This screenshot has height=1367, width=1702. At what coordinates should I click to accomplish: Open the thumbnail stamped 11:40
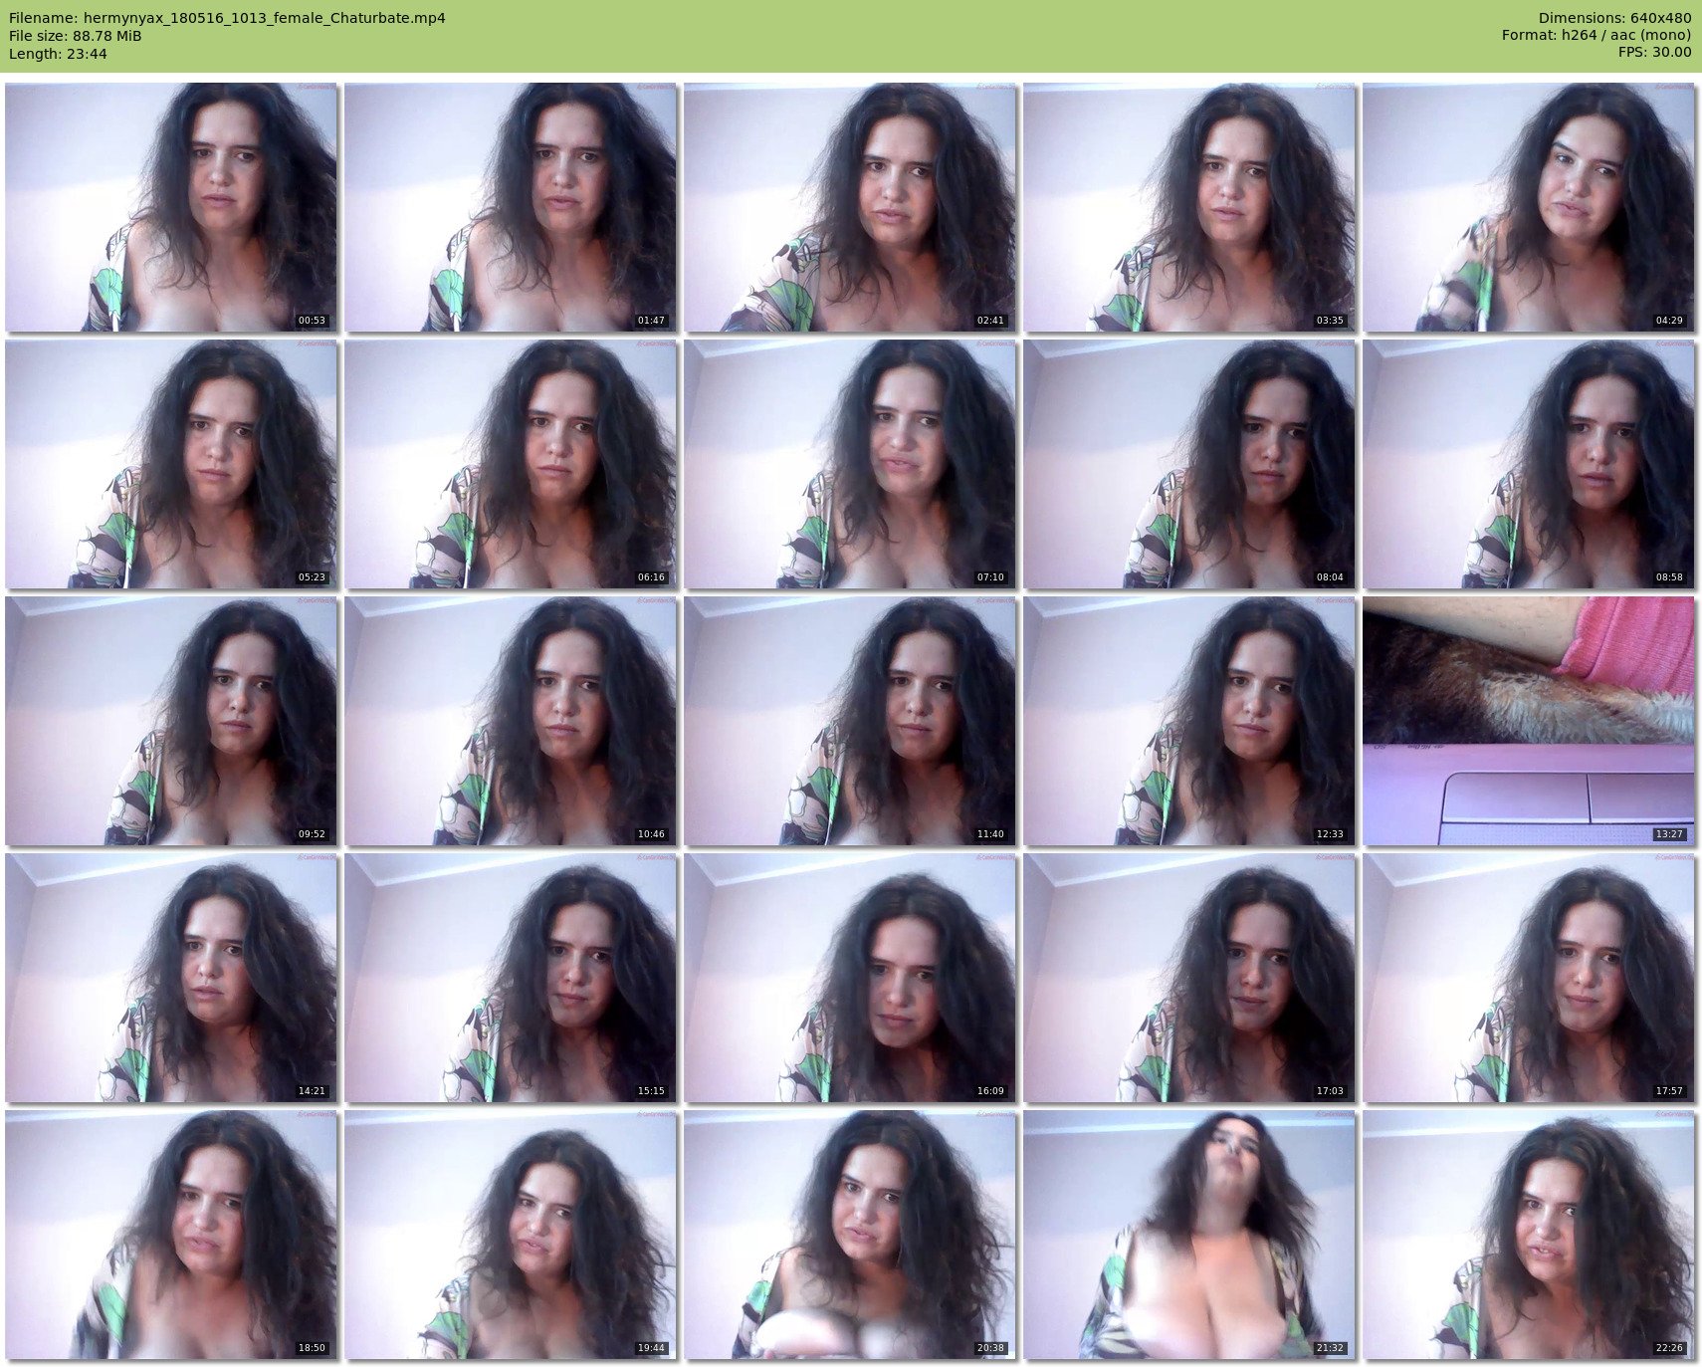click(x=850, y=721)
